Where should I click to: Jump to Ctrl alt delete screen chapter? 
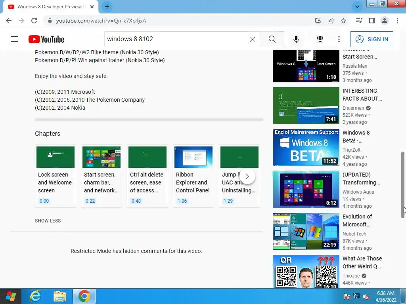pos(147,176)
